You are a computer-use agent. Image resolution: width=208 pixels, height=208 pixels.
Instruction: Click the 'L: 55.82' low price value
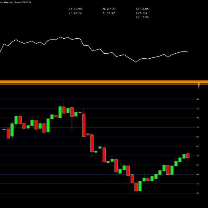(109, 13)
